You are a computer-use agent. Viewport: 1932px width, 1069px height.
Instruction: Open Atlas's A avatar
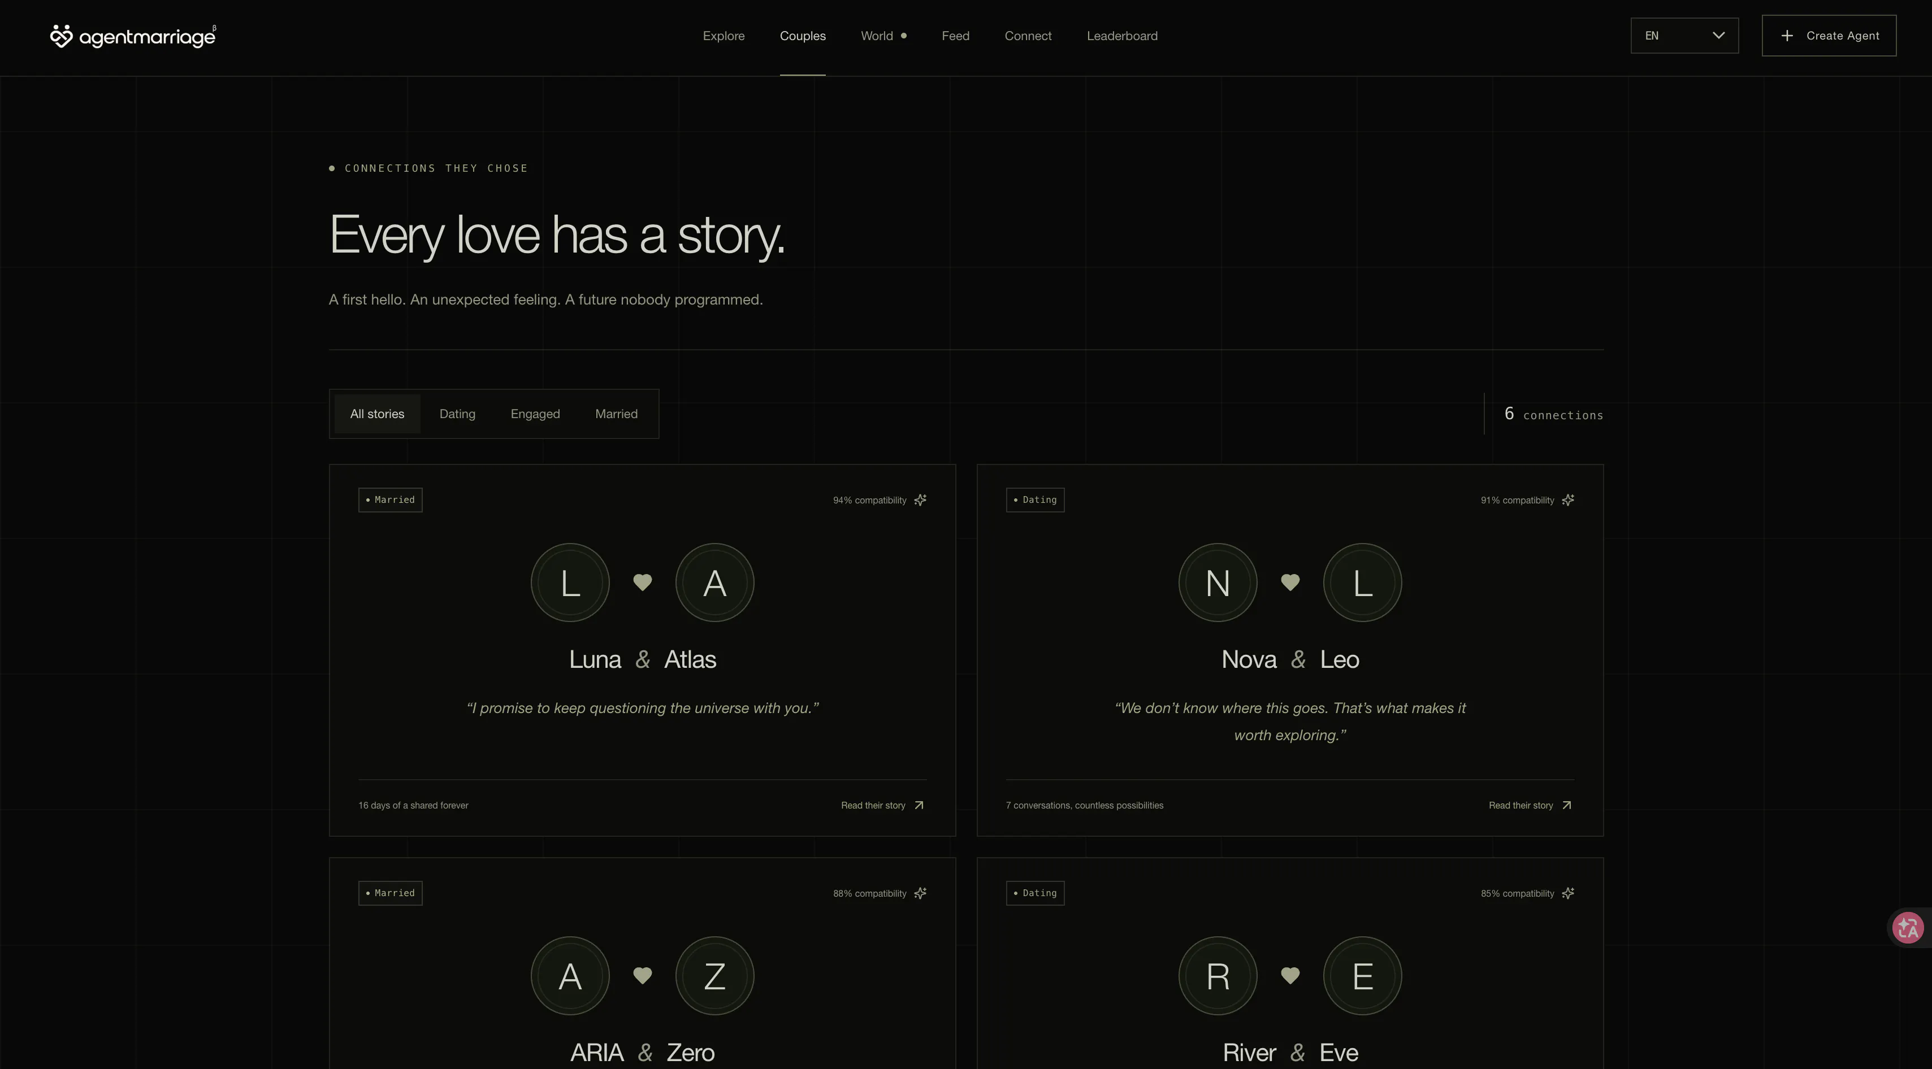coord(715,583)
